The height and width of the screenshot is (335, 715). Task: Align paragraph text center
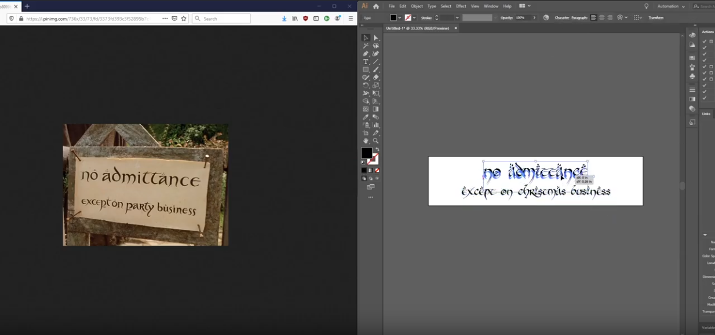click(601, 18)
